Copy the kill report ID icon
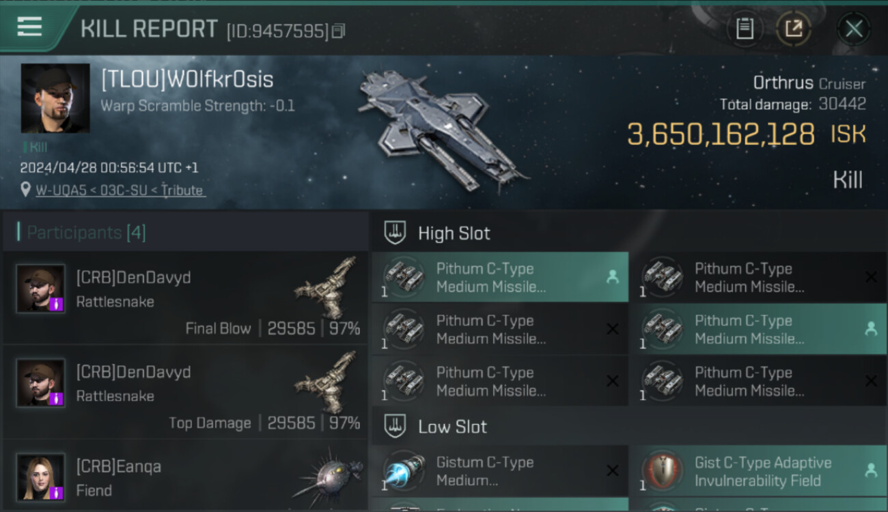The width and height of the screenshot is (888, 512). (x=339, y=31)
